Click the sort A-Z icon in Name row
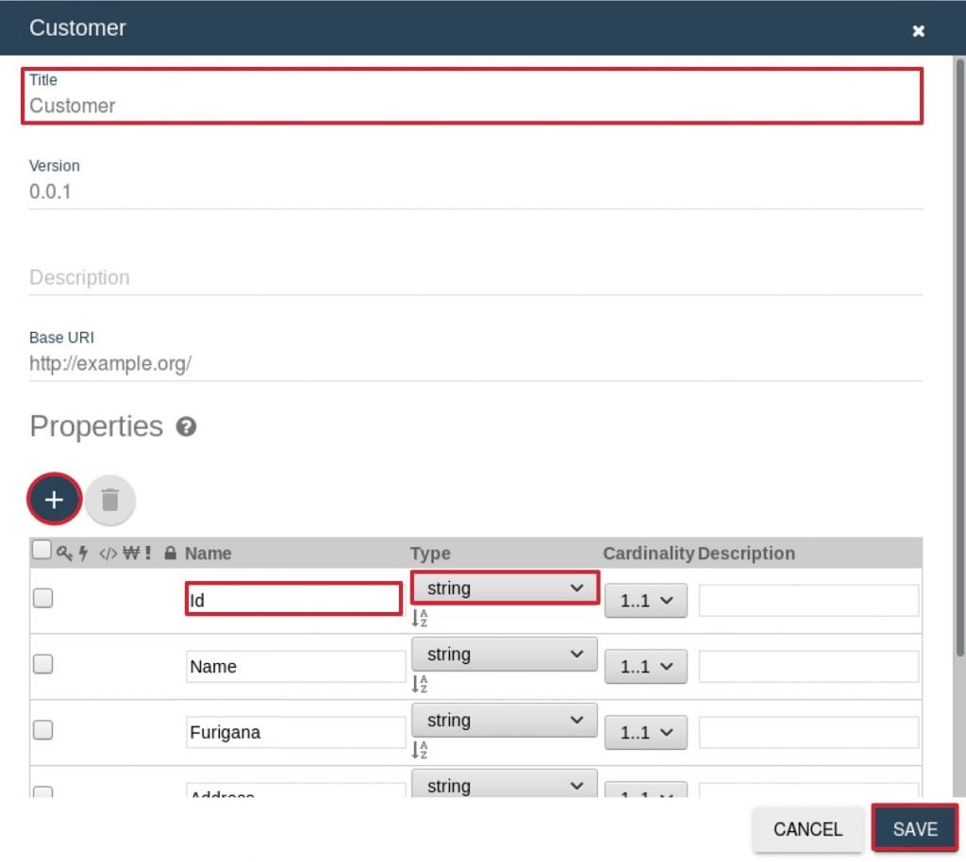This screenshot has width=966, height=862. pos(420,685)
